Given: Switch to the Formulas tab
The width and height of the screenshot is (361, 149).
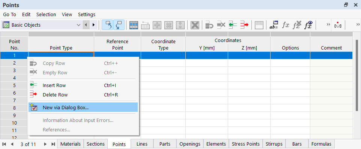Looking at the screenshot, I should point(321,144).
